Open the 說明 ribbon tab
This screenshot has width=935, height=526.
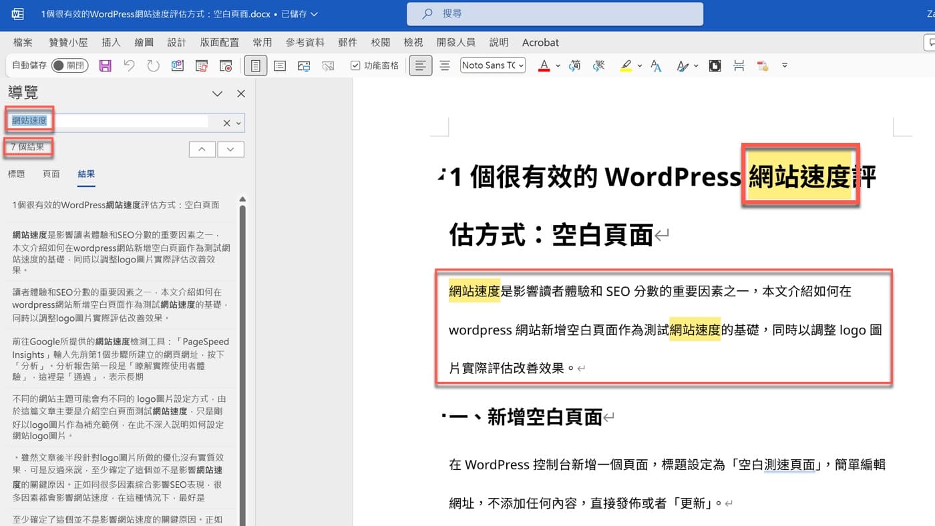pyautogui.click(x=498, y=42)
